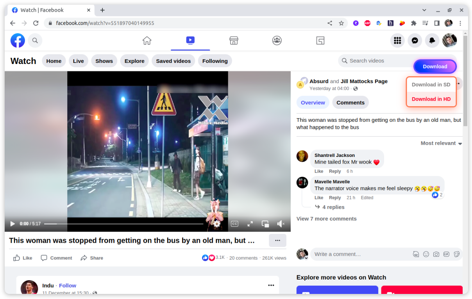Select the Watch video tab icon
This screenshot has height=299, width=472.
(x=190, y=40)
